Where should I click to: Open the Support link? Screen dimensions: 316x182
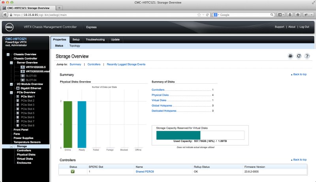point(279,27)
